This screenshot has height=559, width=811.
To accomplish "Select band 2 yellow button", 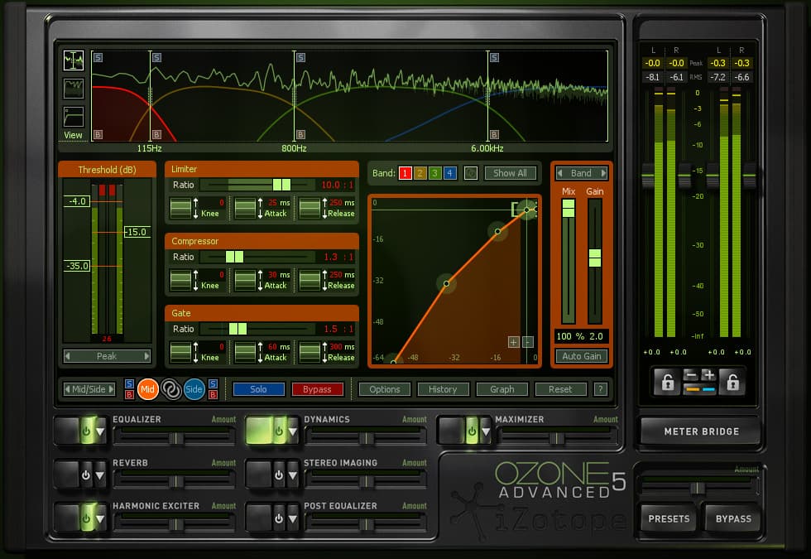I will pyautogui.click(x=420, y=173).
